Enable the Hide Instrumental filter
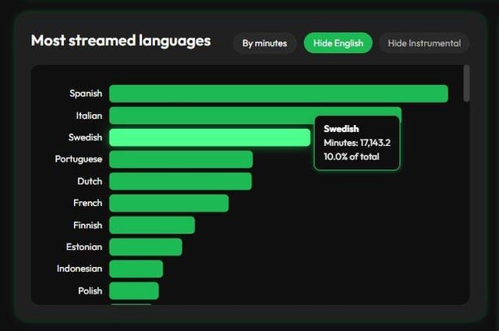 pos(424,43)
